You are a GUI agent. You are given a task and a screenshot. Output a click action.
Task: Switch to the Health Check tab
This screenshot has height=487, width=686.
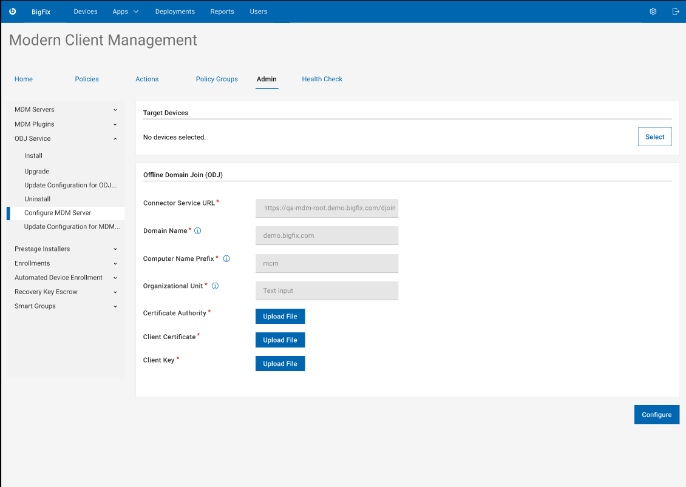322,79
